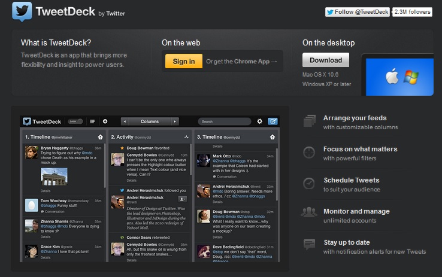The height and width of the screenshot is (277, 442).
Task: Click the Focus on what matters icon
Action: (x=309, y=153)
